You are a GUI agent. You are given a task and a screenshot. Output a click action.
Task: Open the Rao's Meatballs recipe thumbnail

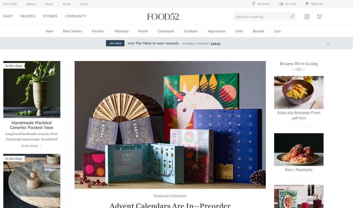(x=299, y=150)
